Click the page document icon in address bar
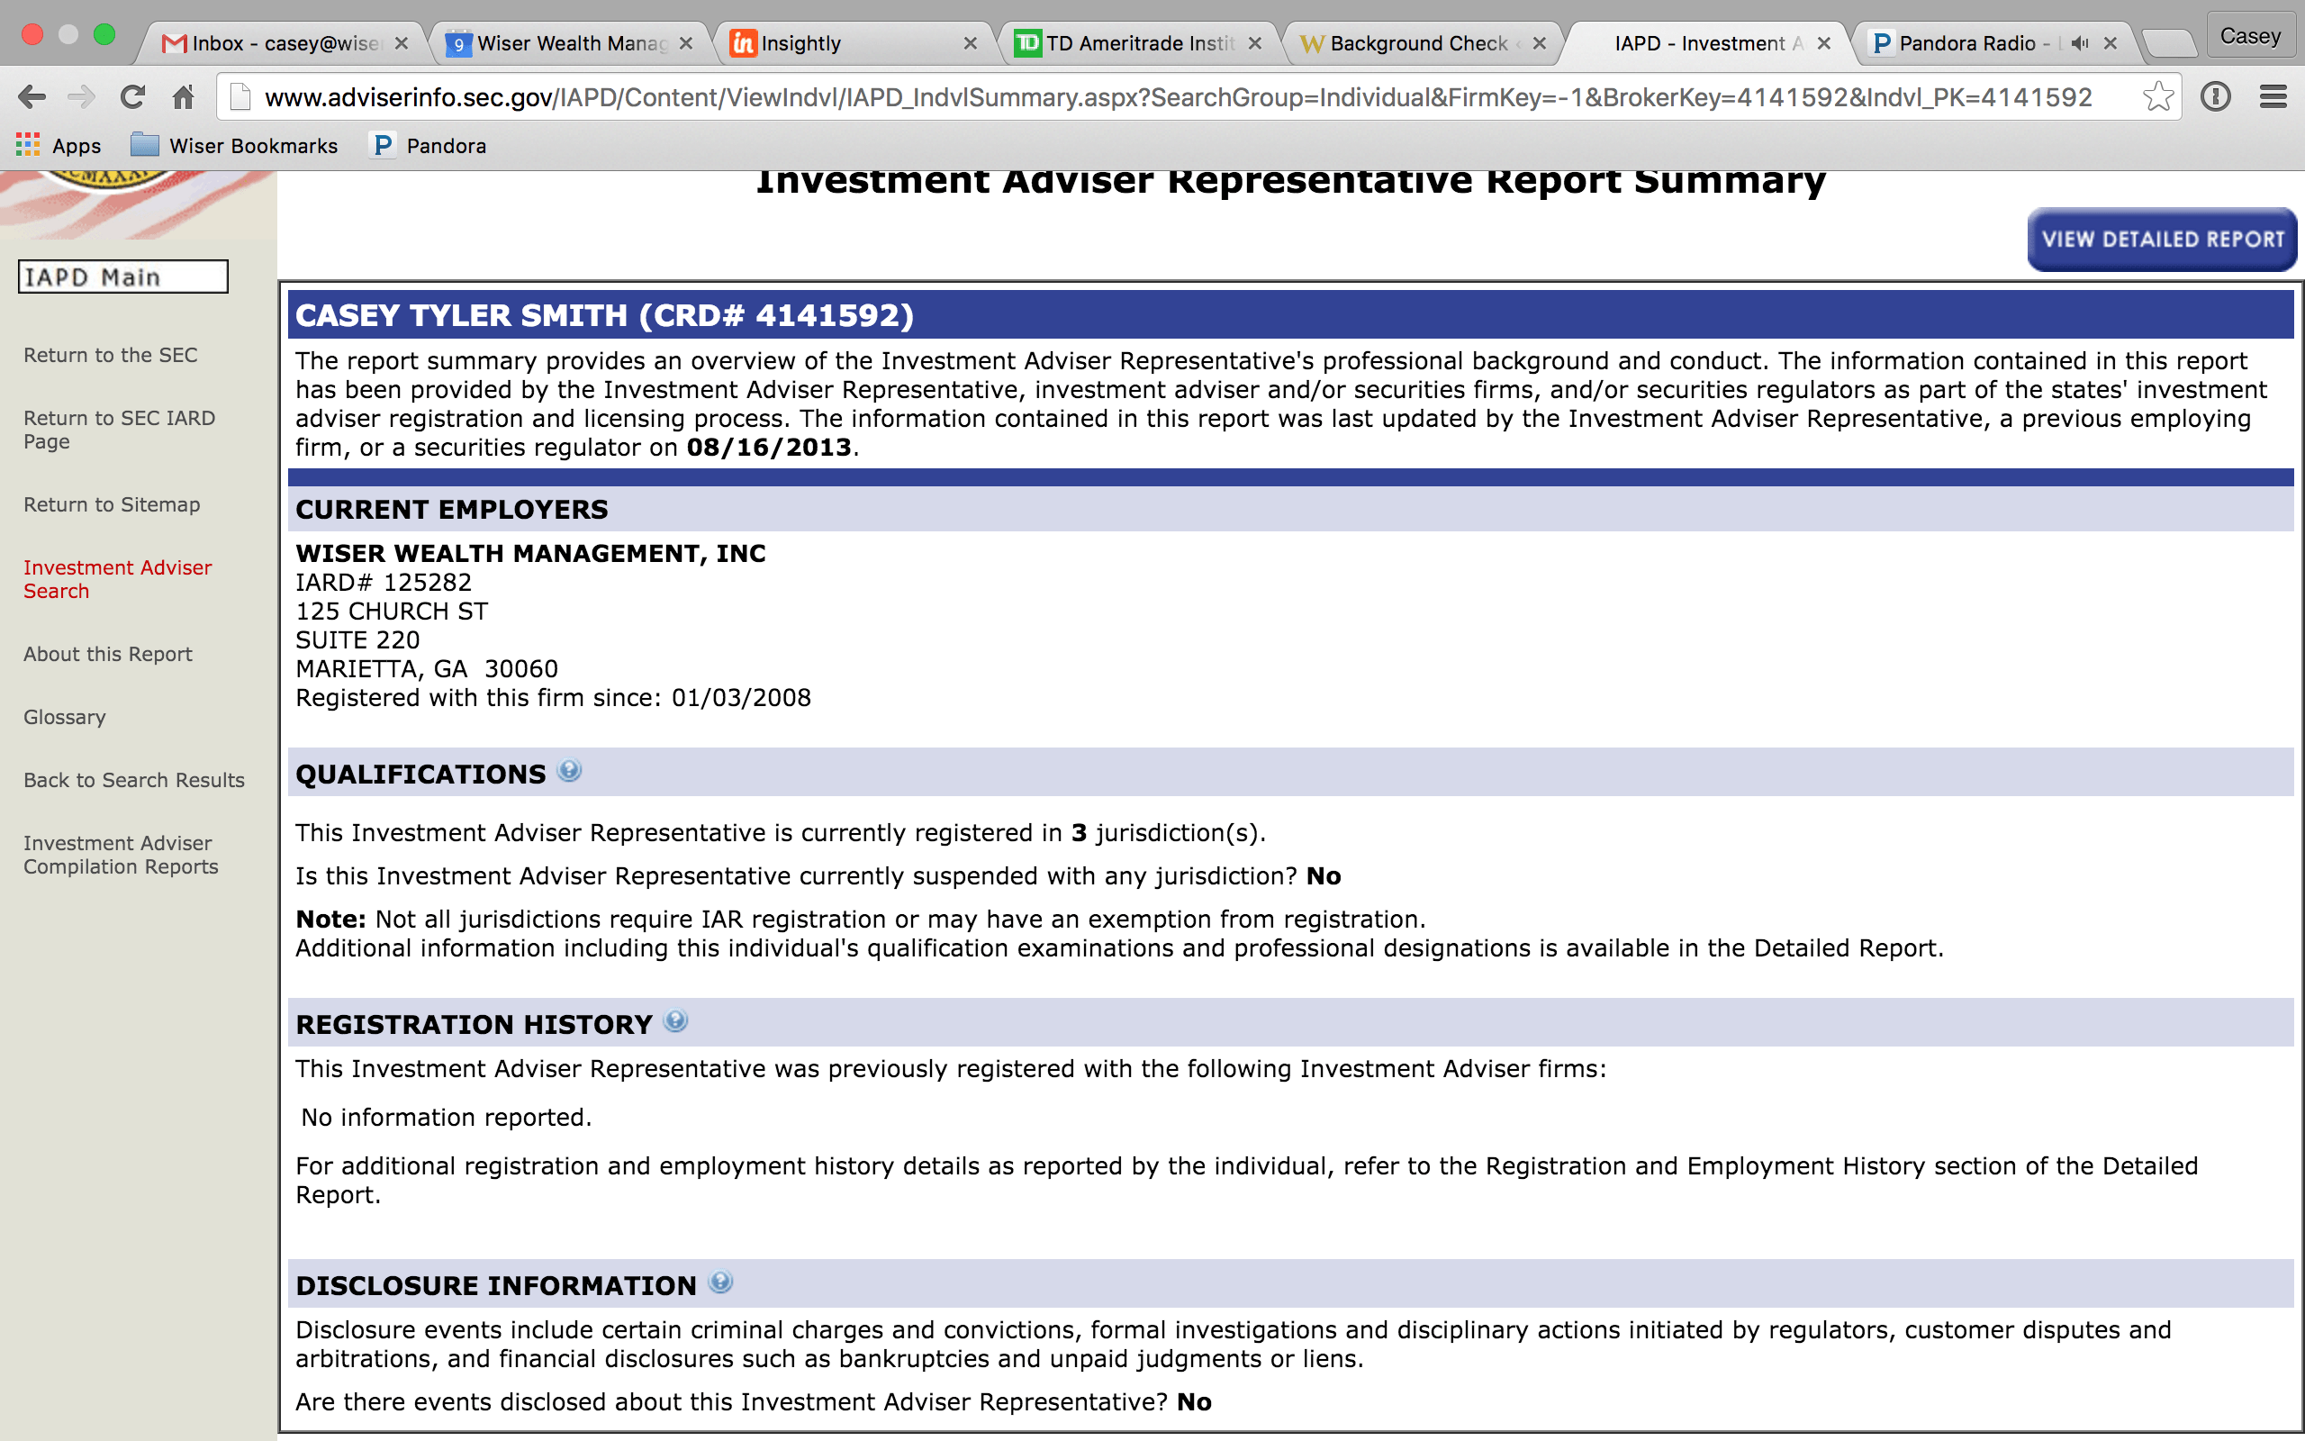Image resolution: width=2305 pixels, height=1441 pixels. [x=240, y=97]
